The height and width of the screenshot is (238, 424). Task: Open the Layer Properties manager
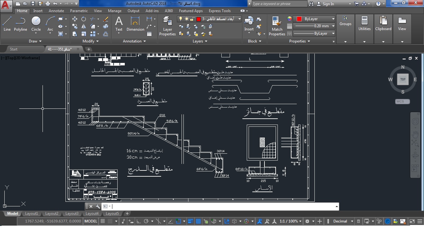(167, 26)
